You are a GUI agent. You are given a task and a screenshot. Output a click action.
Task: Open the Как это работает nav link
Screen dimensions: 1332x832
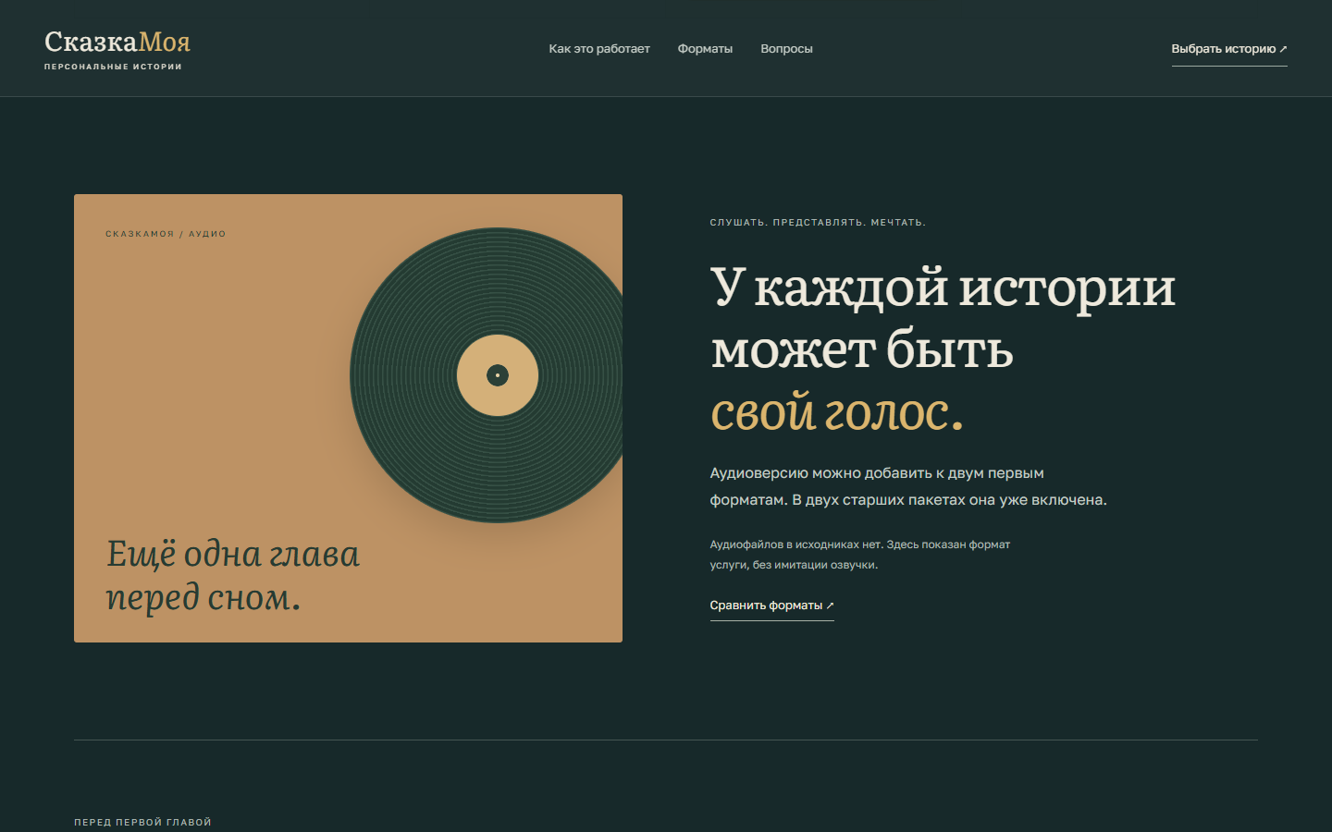pyautogui.click(x=599, y=49)
